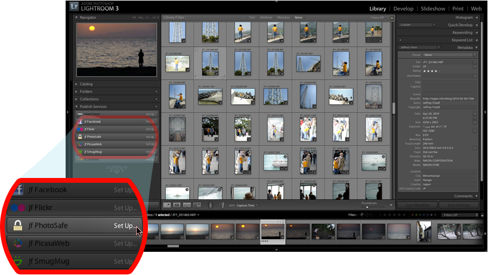Hide the filmstrip using bottom edge arrow
The width and height of the screenshot is (488, 275).
click(276, 249)
